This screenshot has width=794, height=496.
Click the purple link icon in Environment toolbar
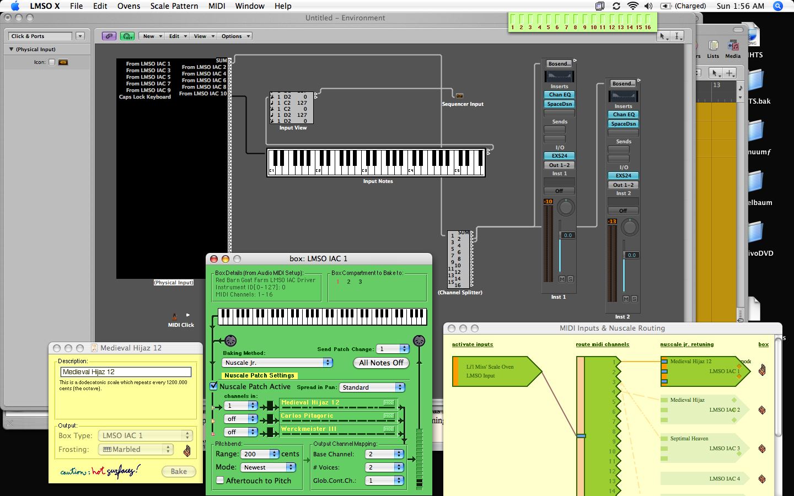(109, 36)
